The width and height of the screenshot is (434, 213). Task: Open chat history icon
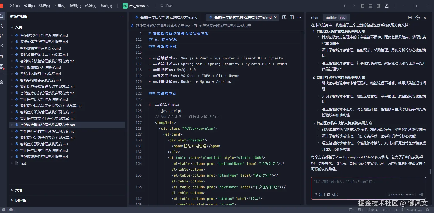coord(417,18)
